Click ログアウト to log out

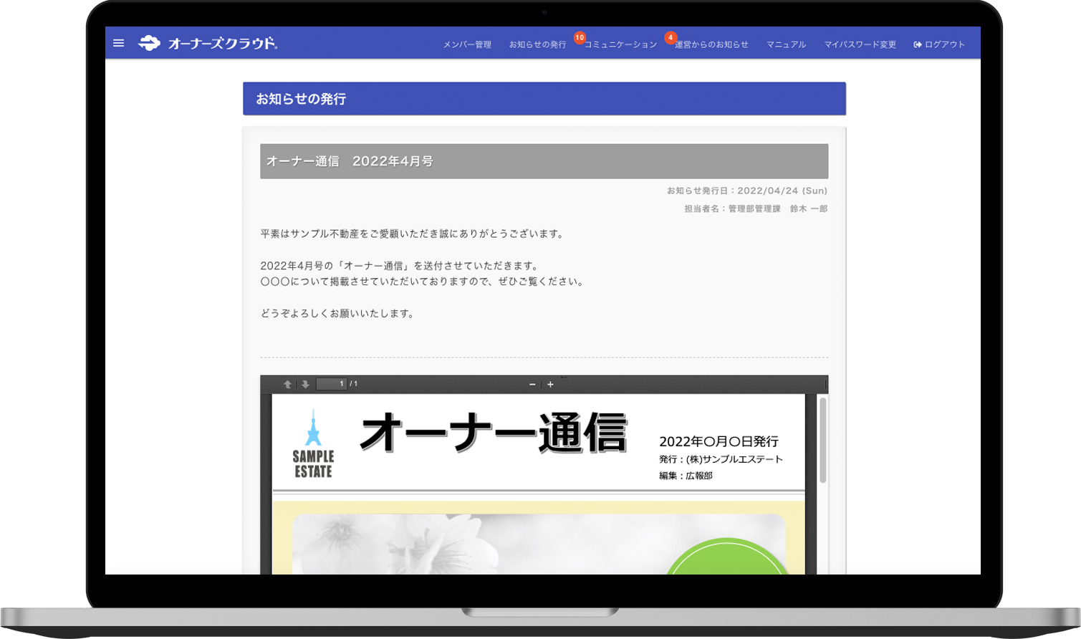pyautogui.click(x=944, y=43)
